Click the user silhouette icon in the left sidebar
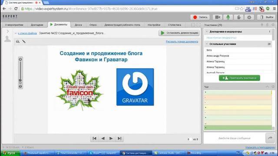278x156 pixels. pyautogui.click(x=7, y=39)
